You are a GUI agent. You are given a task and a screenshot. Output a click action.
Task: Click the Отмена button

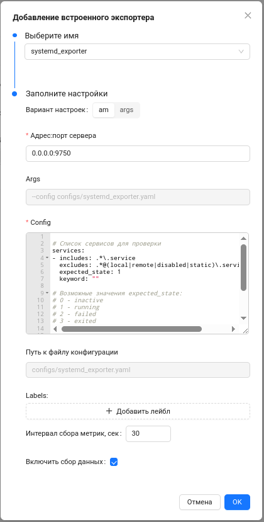click(200, 502)
